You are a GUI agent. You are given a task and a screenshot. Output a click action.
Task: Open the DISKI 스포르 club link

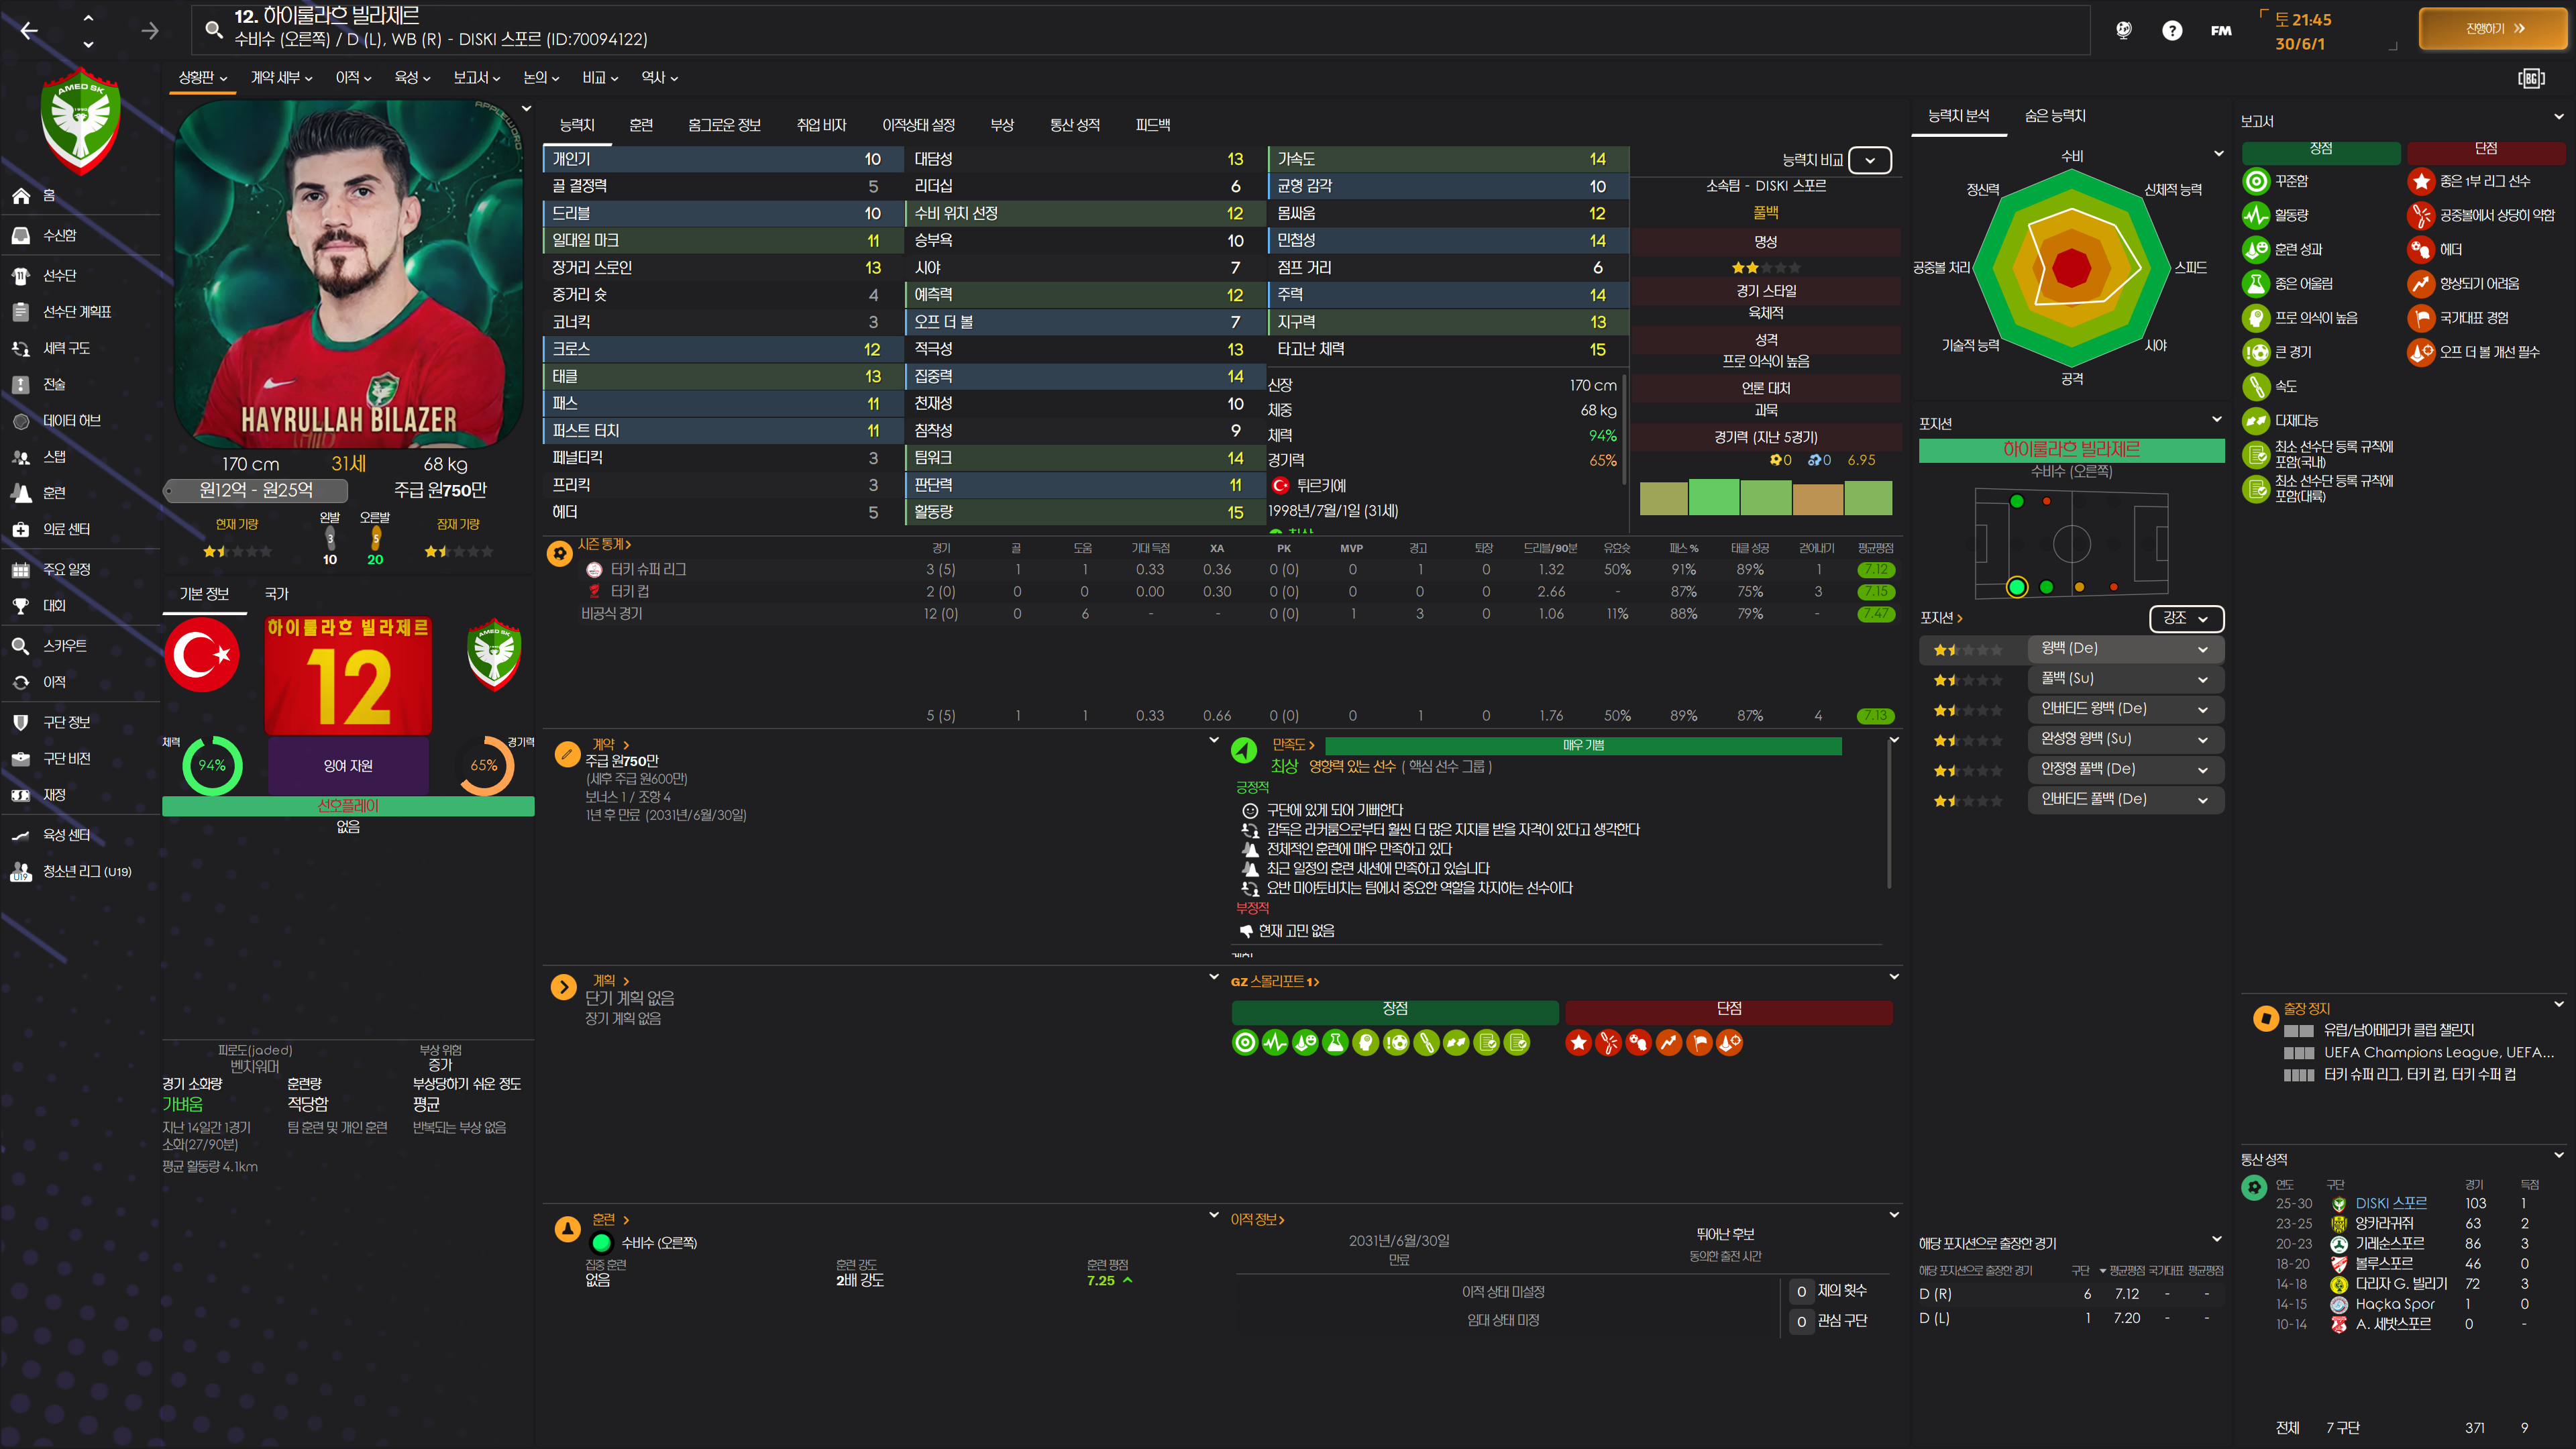coord(2390,1203)
